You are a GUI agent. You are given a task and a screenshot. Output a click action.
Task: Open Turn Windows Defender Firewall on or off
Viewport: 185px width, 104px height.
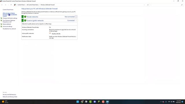coord(9,21)
